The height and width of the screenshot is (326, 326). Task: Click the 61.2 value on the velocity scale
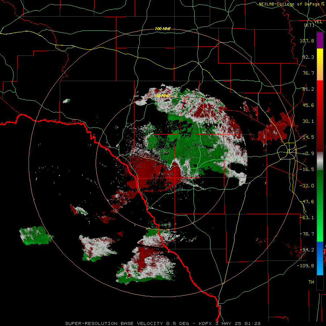pyautogui.click(x=308, y=89)
